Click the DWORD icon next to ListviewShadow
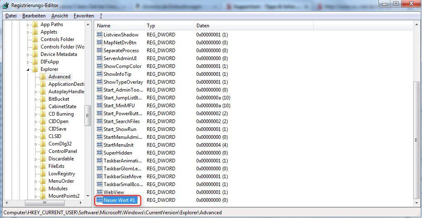Image resolution: width=422 pixels, height=218 pixels. (x=99, y=35)
